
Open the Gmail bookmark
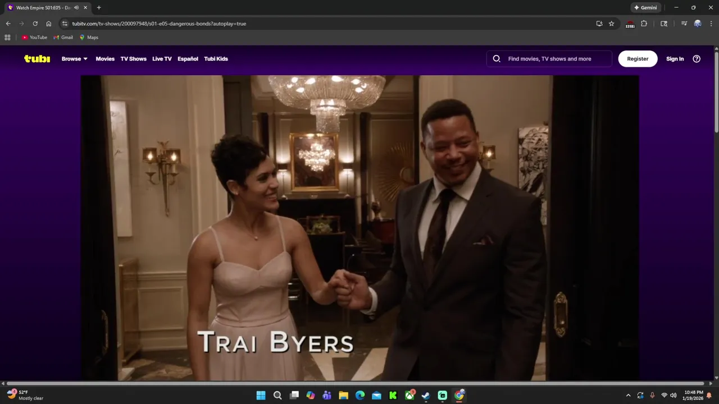pyautogui.click(x=63, y=38)
